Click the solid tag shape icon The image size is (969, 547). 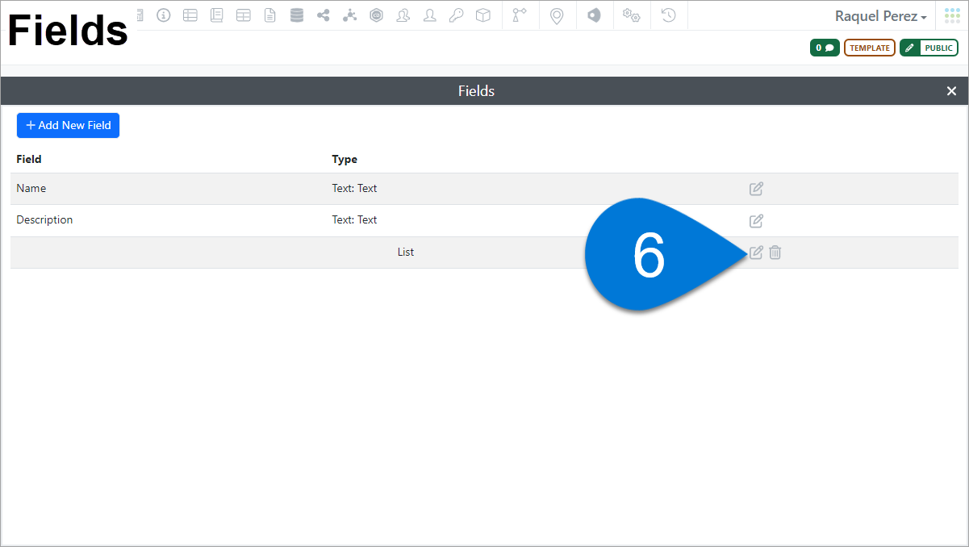pos(594,15)
